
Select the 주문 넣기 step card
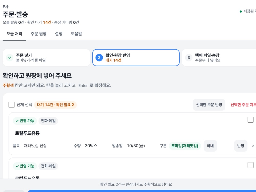click(x=46, y=58)
